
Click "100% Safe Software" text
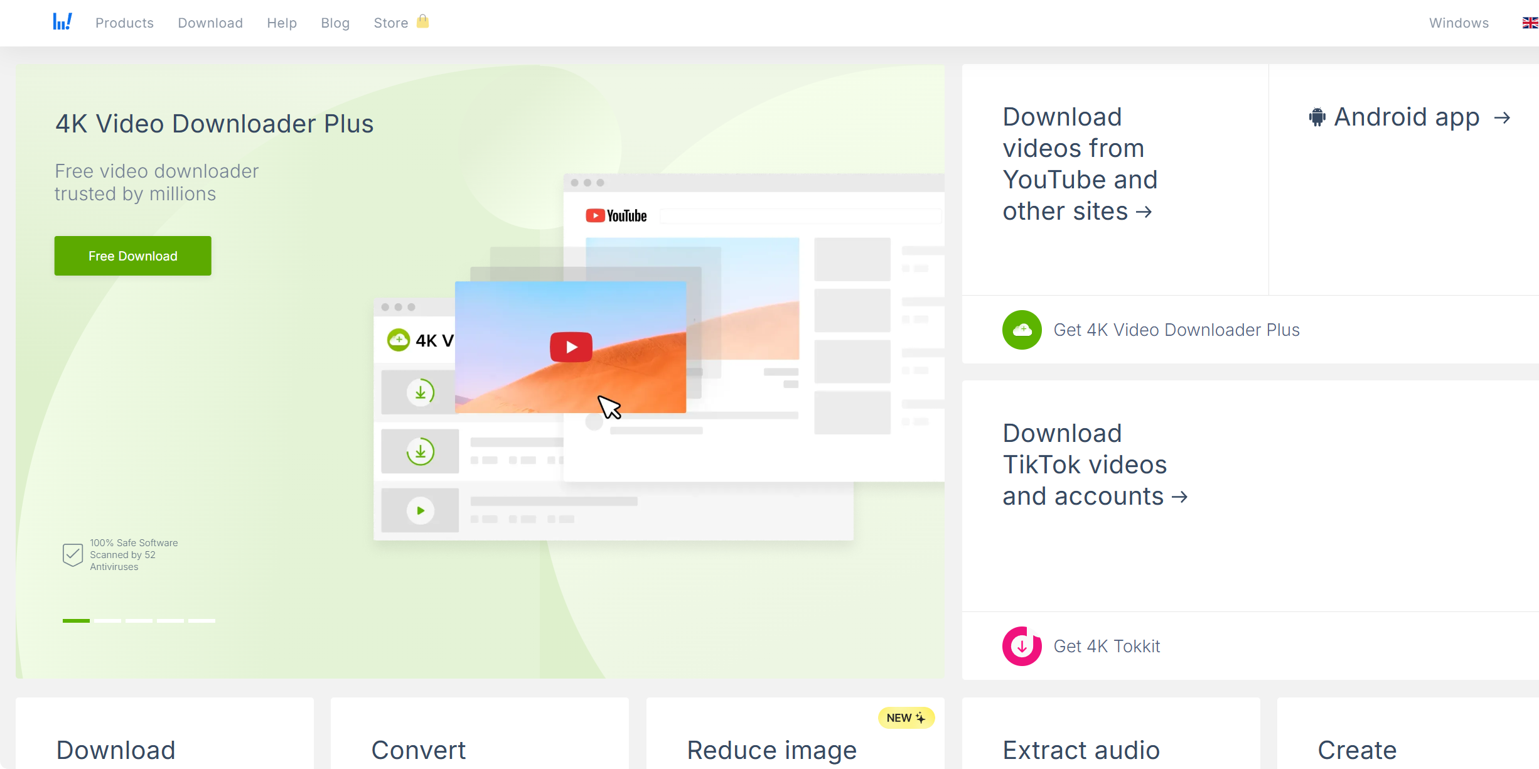tap(134, 543)
